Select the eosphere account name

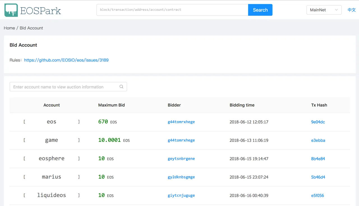[x=52, y=159]
